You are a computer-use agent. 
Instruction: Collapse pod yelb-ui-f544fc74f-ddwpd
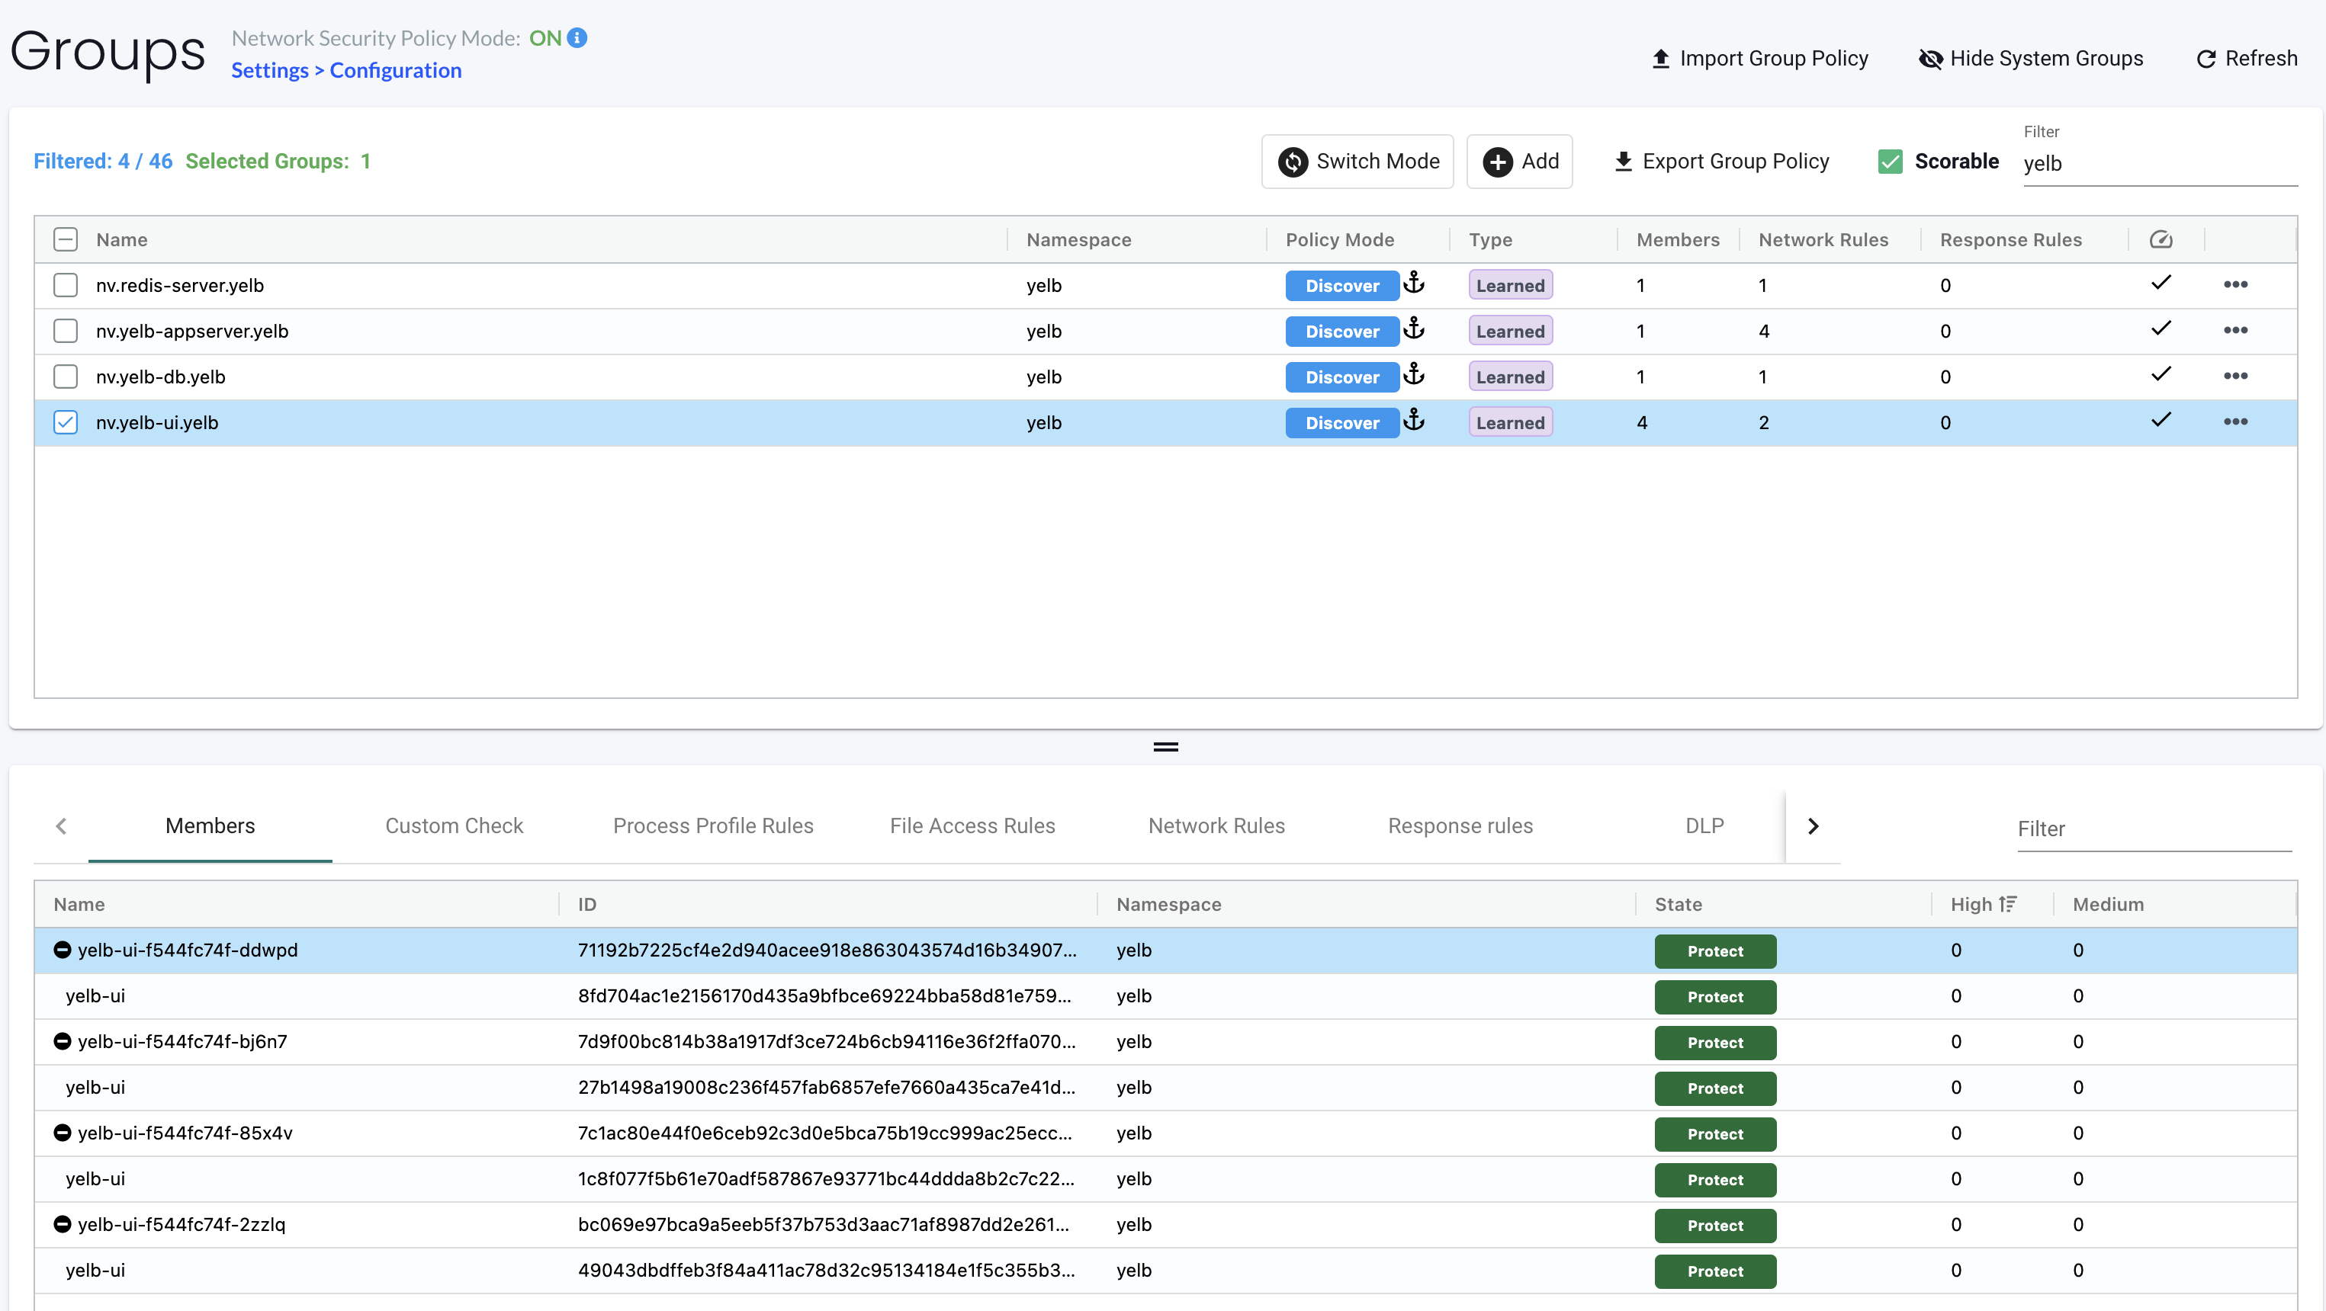[63, 949]
